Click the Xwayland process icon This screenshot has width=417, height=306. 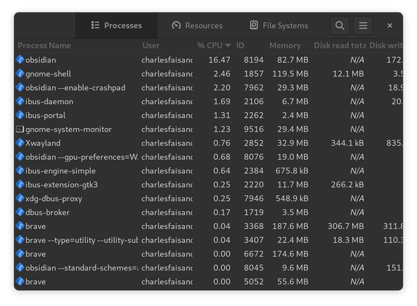(x=20, y=143)
